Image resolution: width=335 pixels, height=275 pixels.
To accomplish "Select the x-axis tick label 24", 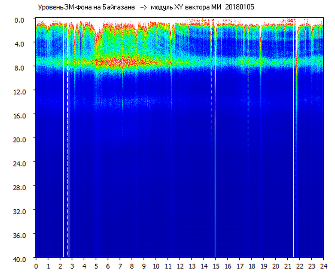I will coord(323,266).
